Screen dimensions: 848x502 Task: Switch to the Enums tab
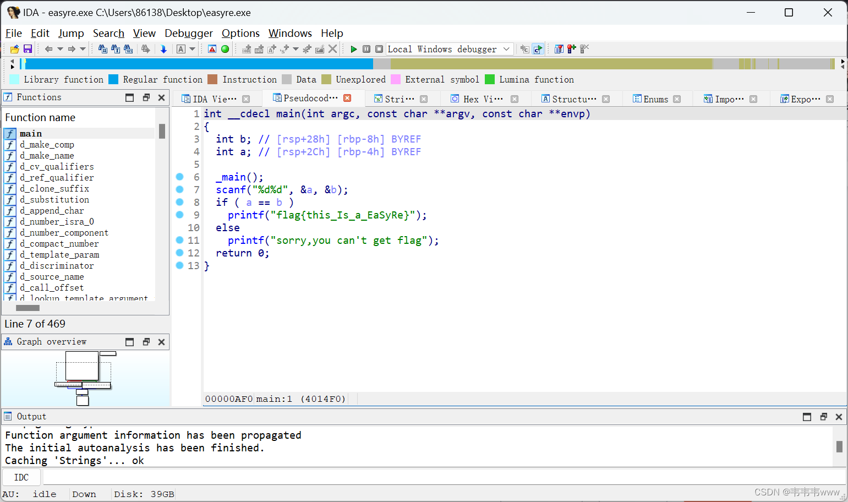pos(656,99)
